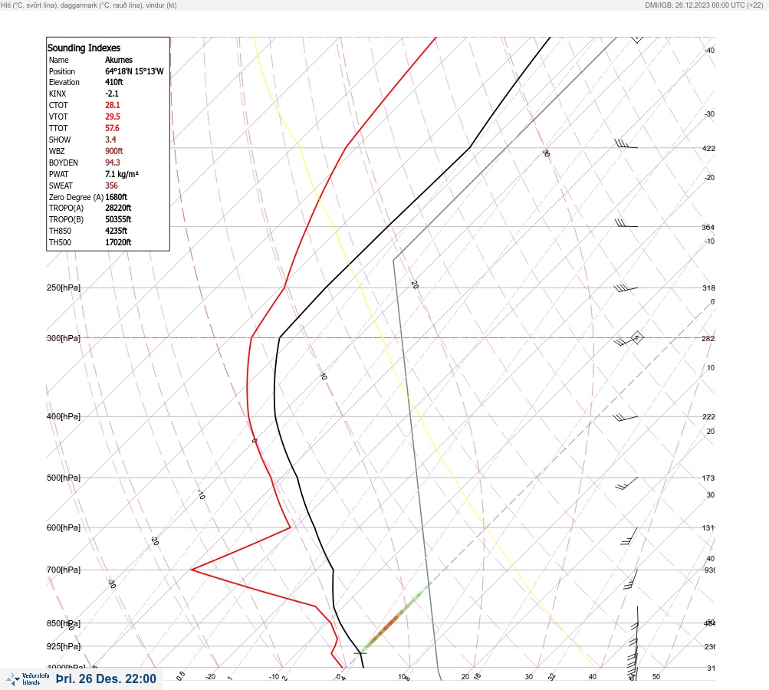The image size is (769, 690).
Task: Click the wind barb at 600 hPa level
Action: click(x=629, y=536)
